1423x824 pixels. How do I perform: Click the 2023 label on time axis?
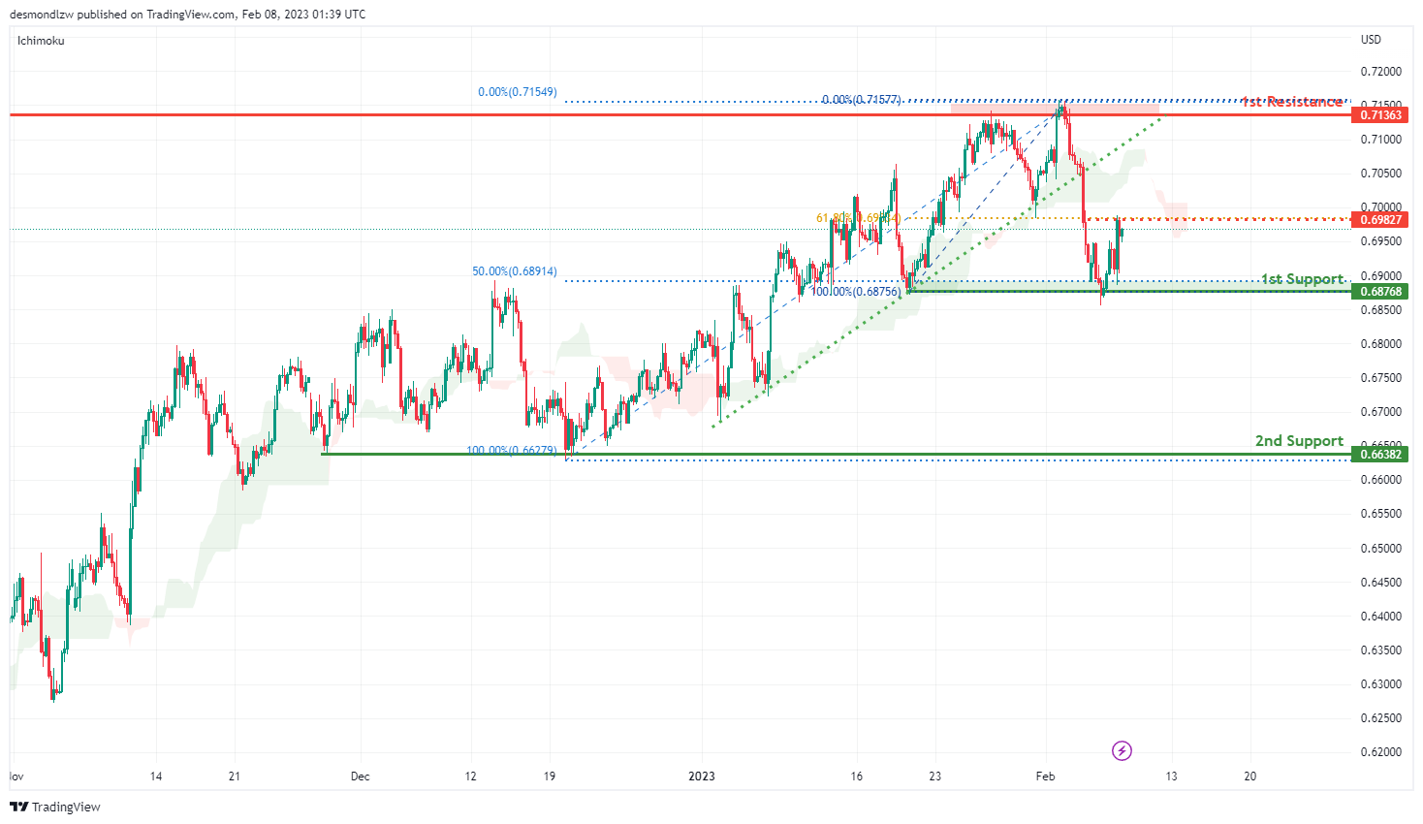(x=701, y=776)
